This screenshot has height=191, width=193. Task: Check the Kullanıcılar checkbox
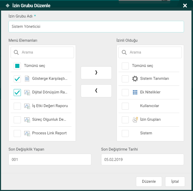click(125, 106)
